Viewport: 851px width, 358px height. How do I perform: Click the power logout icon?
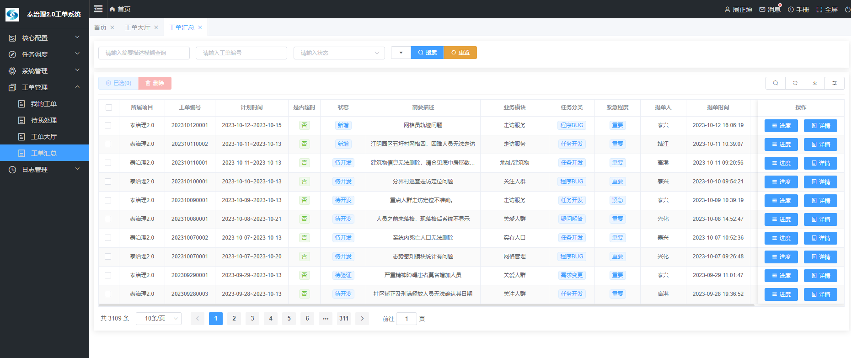pyautogui.click(x=847, y=10)
